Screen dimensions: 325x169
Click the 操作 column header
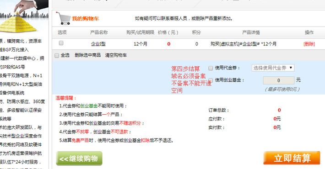point(309,32)
